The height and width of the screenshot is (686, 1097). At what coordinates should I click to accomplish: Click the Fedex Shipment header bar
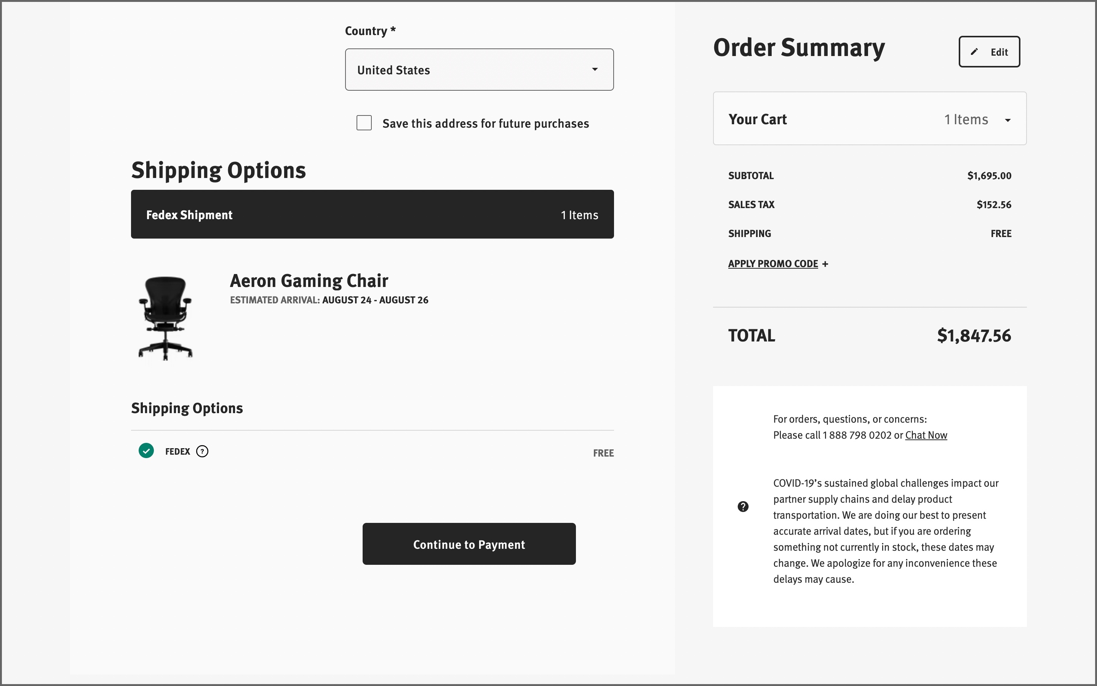pyautogui.click(x=372, y=215)
